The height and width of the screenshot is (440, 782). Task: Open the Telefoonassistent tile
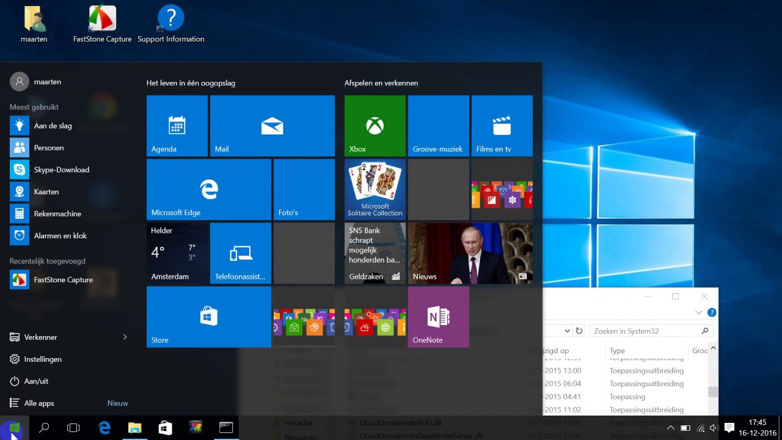point(241,253)
